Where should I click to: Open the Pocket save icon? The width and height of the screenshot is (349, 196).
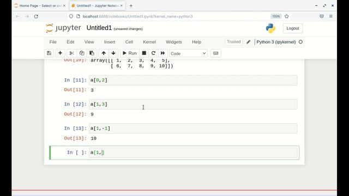click(x=322, y=16)
